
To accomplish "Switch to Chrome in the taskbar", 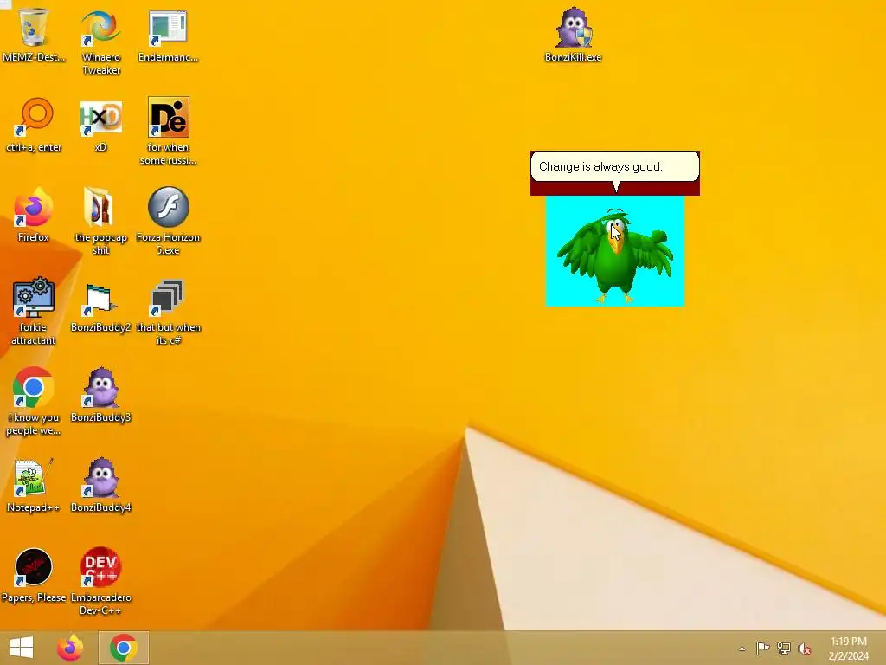I will pos(123,648).
